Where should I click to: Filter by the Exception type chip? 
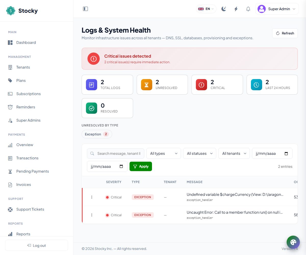(x=97, y=134)
